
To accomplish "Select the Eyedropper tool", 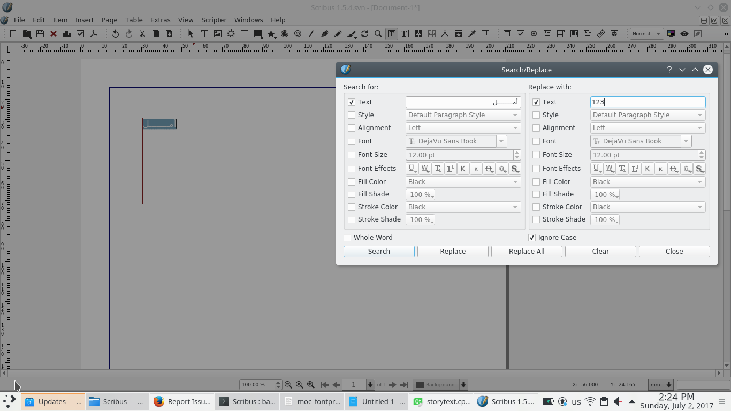I will coord(472,34).
